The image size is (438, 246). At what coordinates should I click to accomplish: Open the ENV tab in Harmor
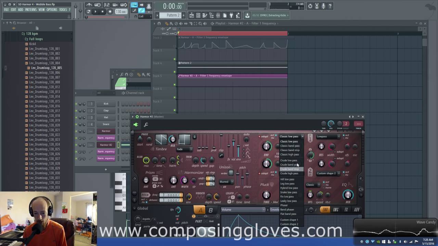(x=325, y=209)
